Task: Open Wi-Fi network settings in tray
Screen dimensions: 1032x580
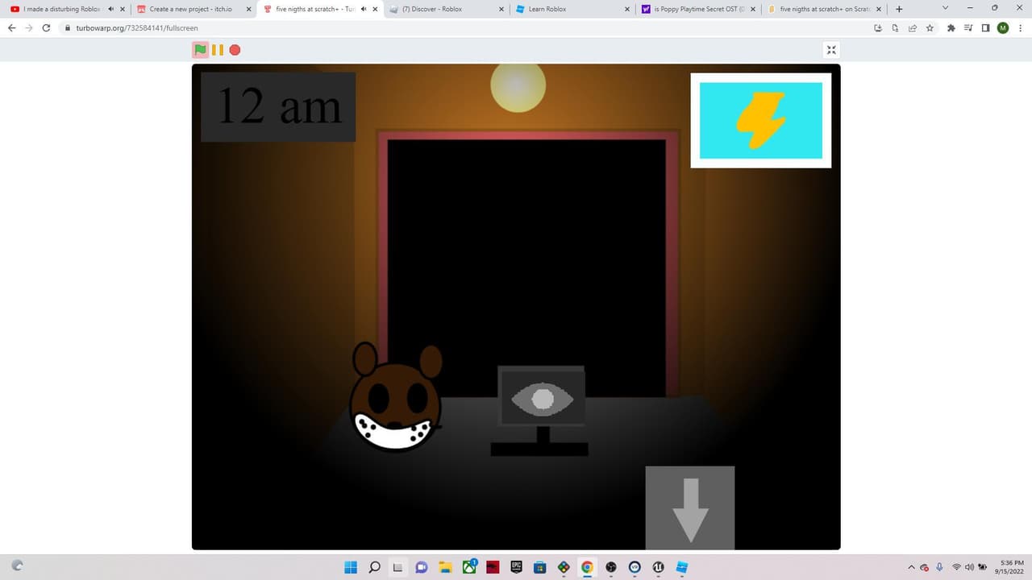Action: click(956, 567)
